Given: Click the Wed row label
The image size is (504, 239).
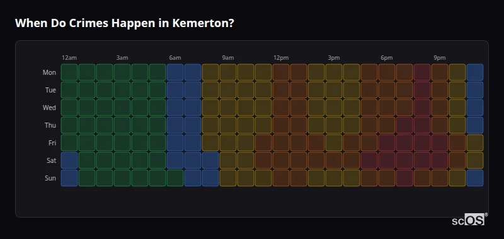Looking at the screenshot, I should coord(49,108).
